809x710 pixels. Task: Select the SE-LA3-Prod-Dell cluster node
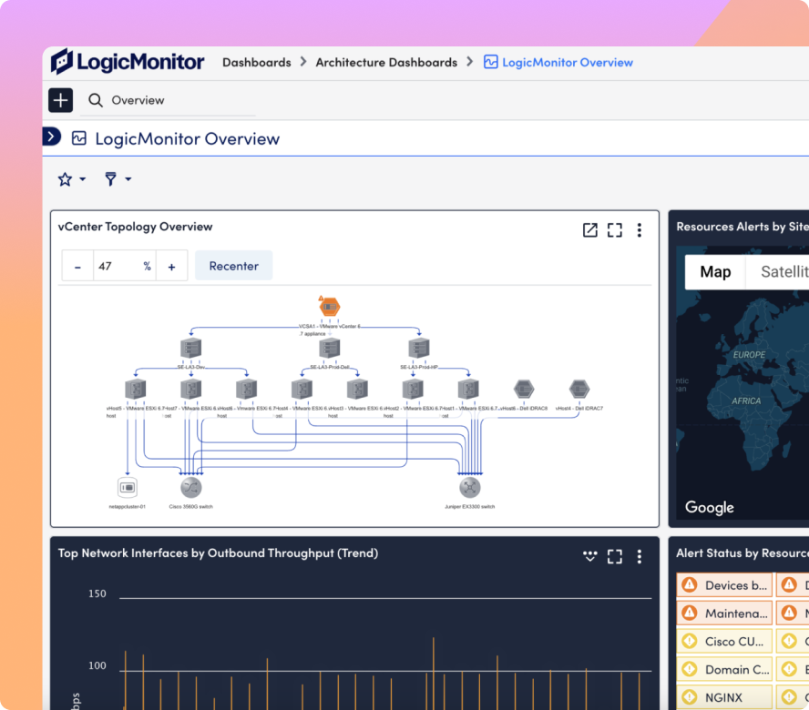(330, 348)
